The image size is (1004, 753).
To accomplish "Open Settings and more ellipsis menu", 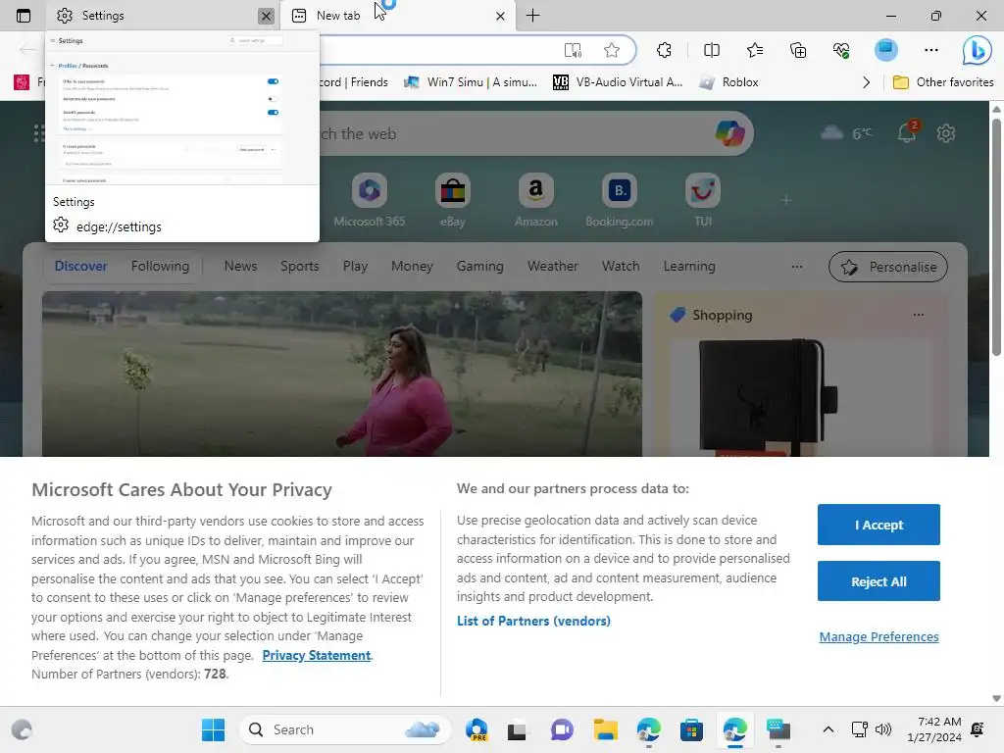I will 931,50.
